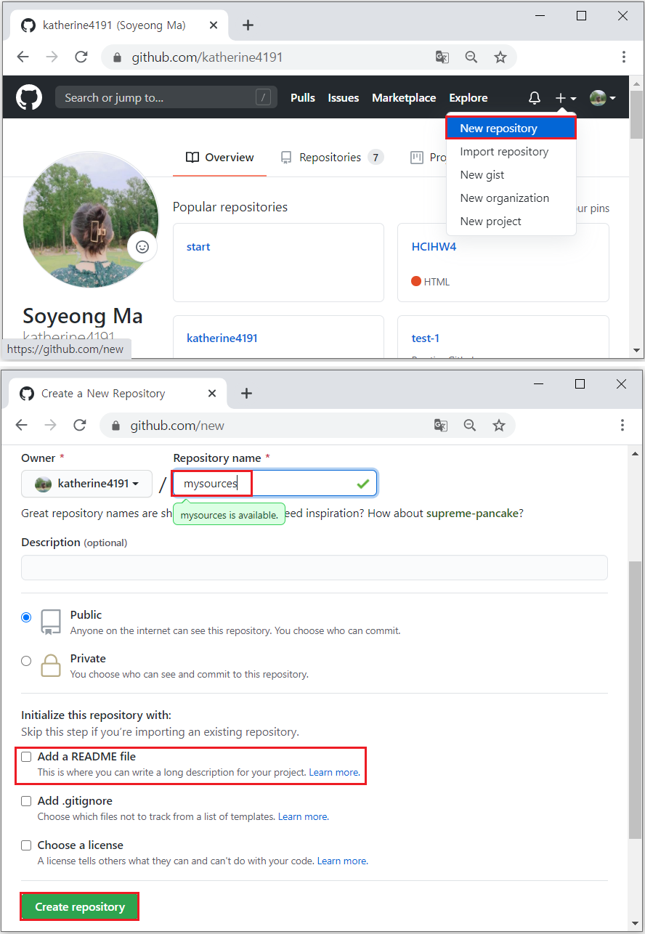Click zoom icon in github.com/new address bar
This screenshot has height=934, width=645.
click(x=470, y=426)
